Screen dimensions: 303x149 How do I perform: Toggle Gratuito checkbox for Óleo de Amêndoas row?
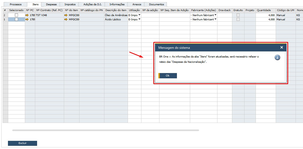pyautogui.click(x=238, y=15)
